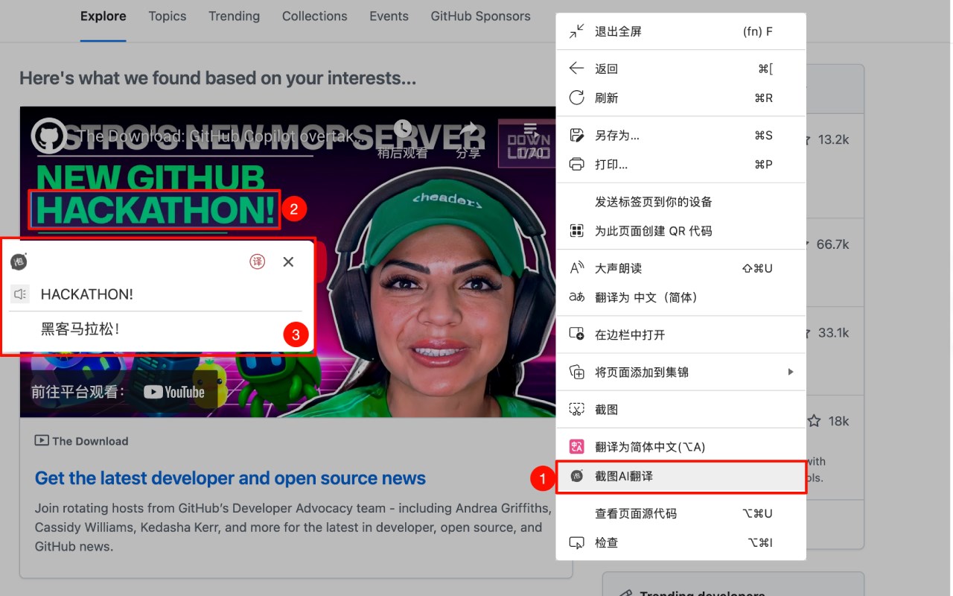Expand 将页面添加到集锦 submenu arrow

coord(791,372)
